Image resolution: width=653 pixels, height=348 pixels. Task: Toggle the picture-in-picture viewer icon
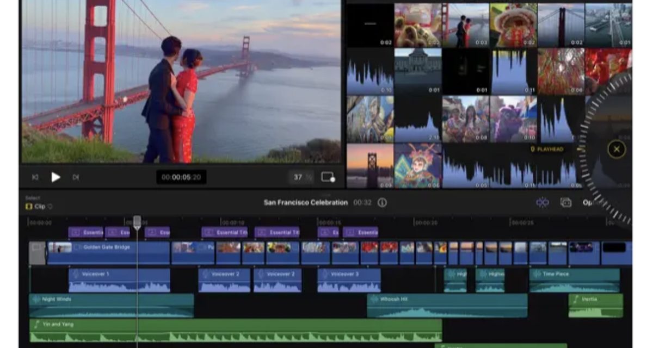328,177
